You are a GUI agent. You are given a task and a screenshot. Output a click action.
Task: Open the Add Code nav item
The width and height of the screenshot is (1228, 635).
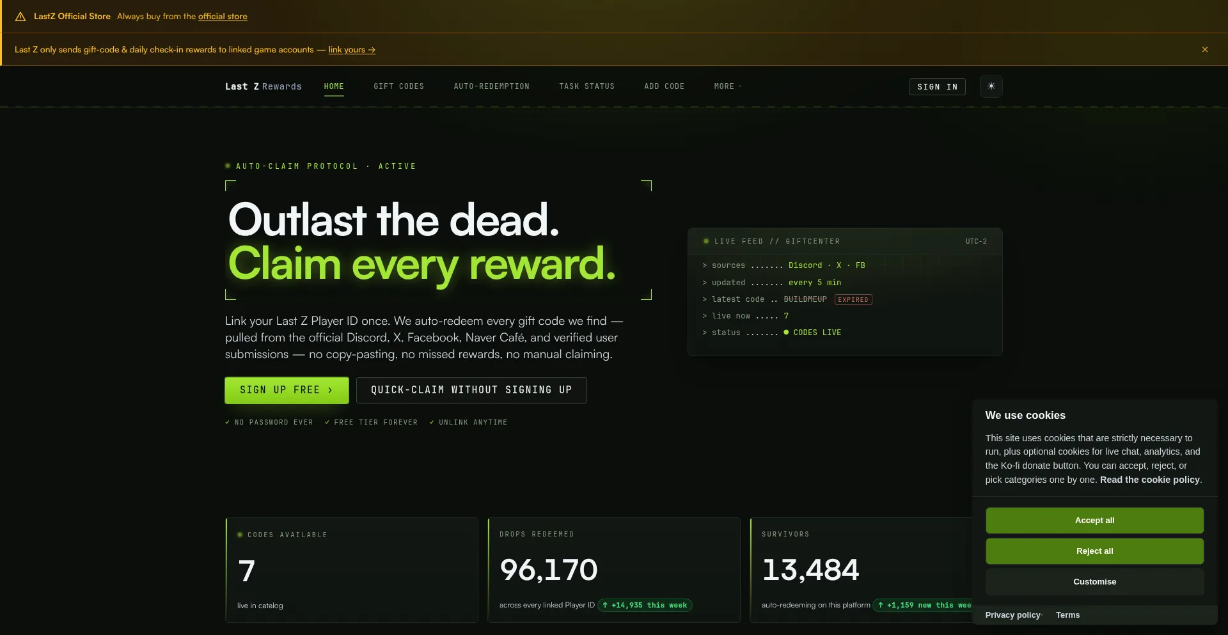664,86
